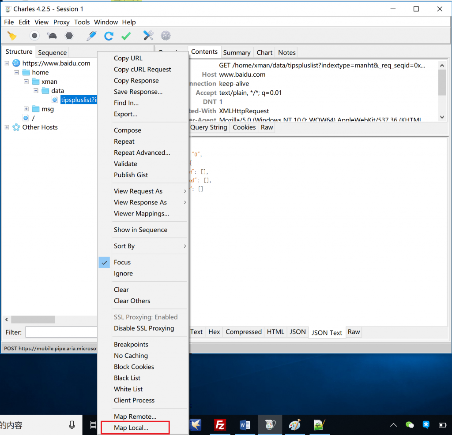Select Disable SSL Proxying
Image resolution: width=452 pixels, height=435 pixels.
(x=144, y=328)
